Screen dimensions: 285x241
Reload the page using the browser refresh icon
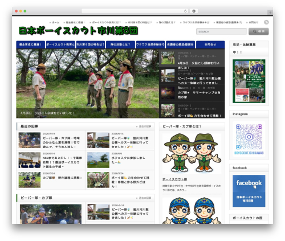186,11
